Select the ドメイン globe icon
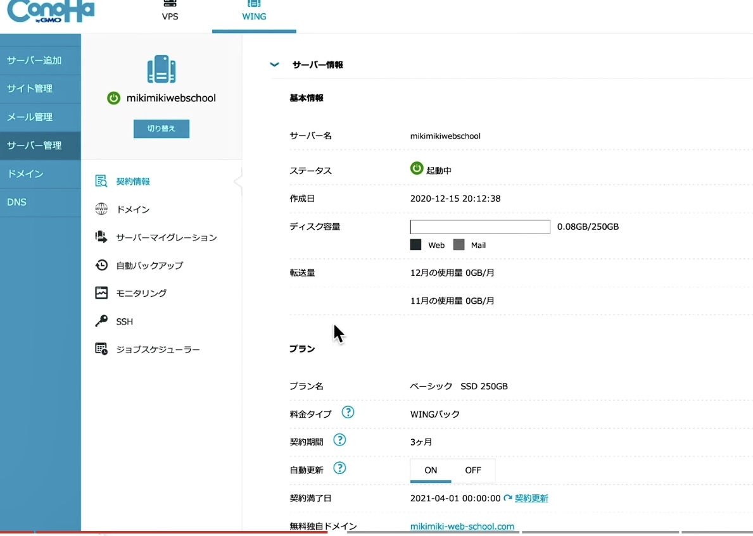 click(101, 209)
